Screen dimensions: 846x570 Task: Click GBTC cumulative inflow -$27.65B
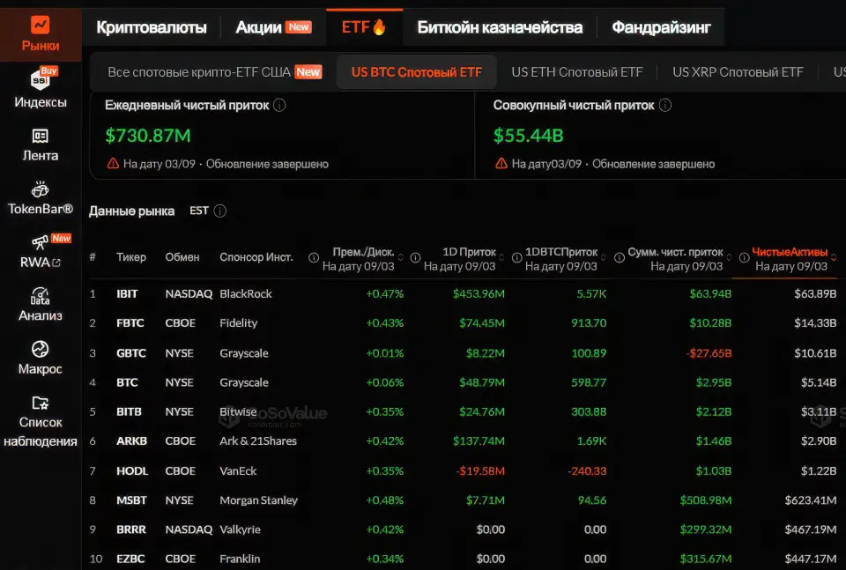point(709,353)
